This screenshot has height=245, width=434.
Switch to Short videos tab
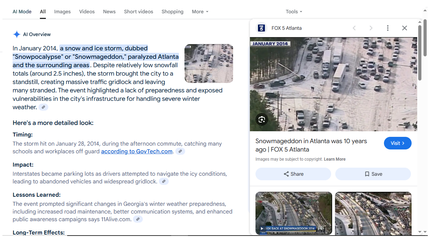(x=139, y=12)
